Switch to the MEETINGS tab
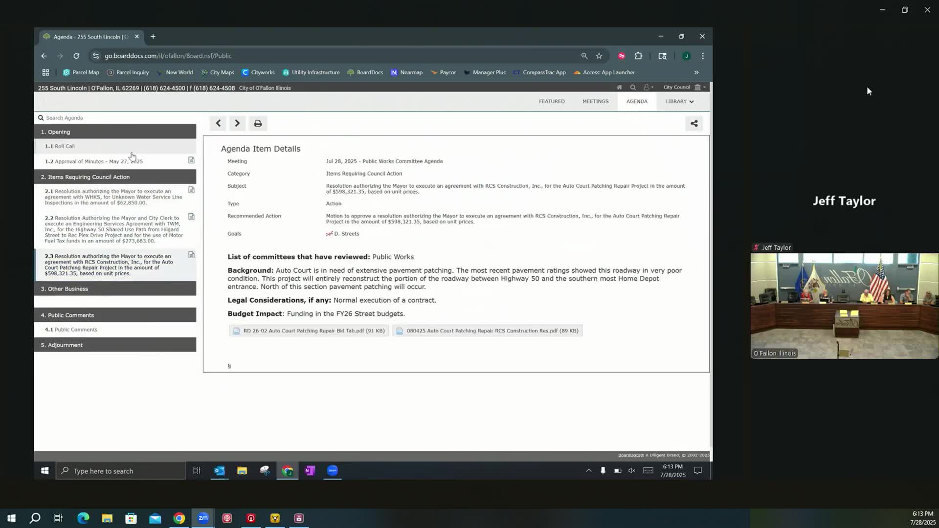Viewport: 939px width, 528px height. pyautogui.click(x=595, y=101)
